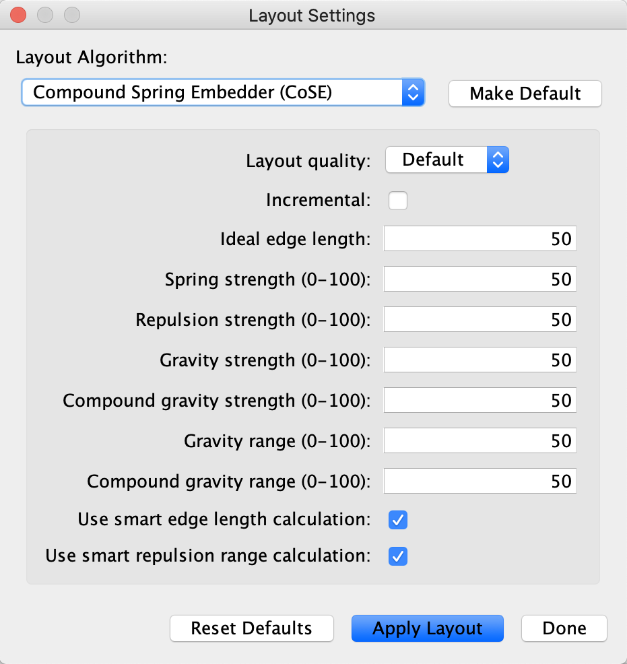
Task: Edit the Compound gravity strength field
Action: (x=480, y=401)
